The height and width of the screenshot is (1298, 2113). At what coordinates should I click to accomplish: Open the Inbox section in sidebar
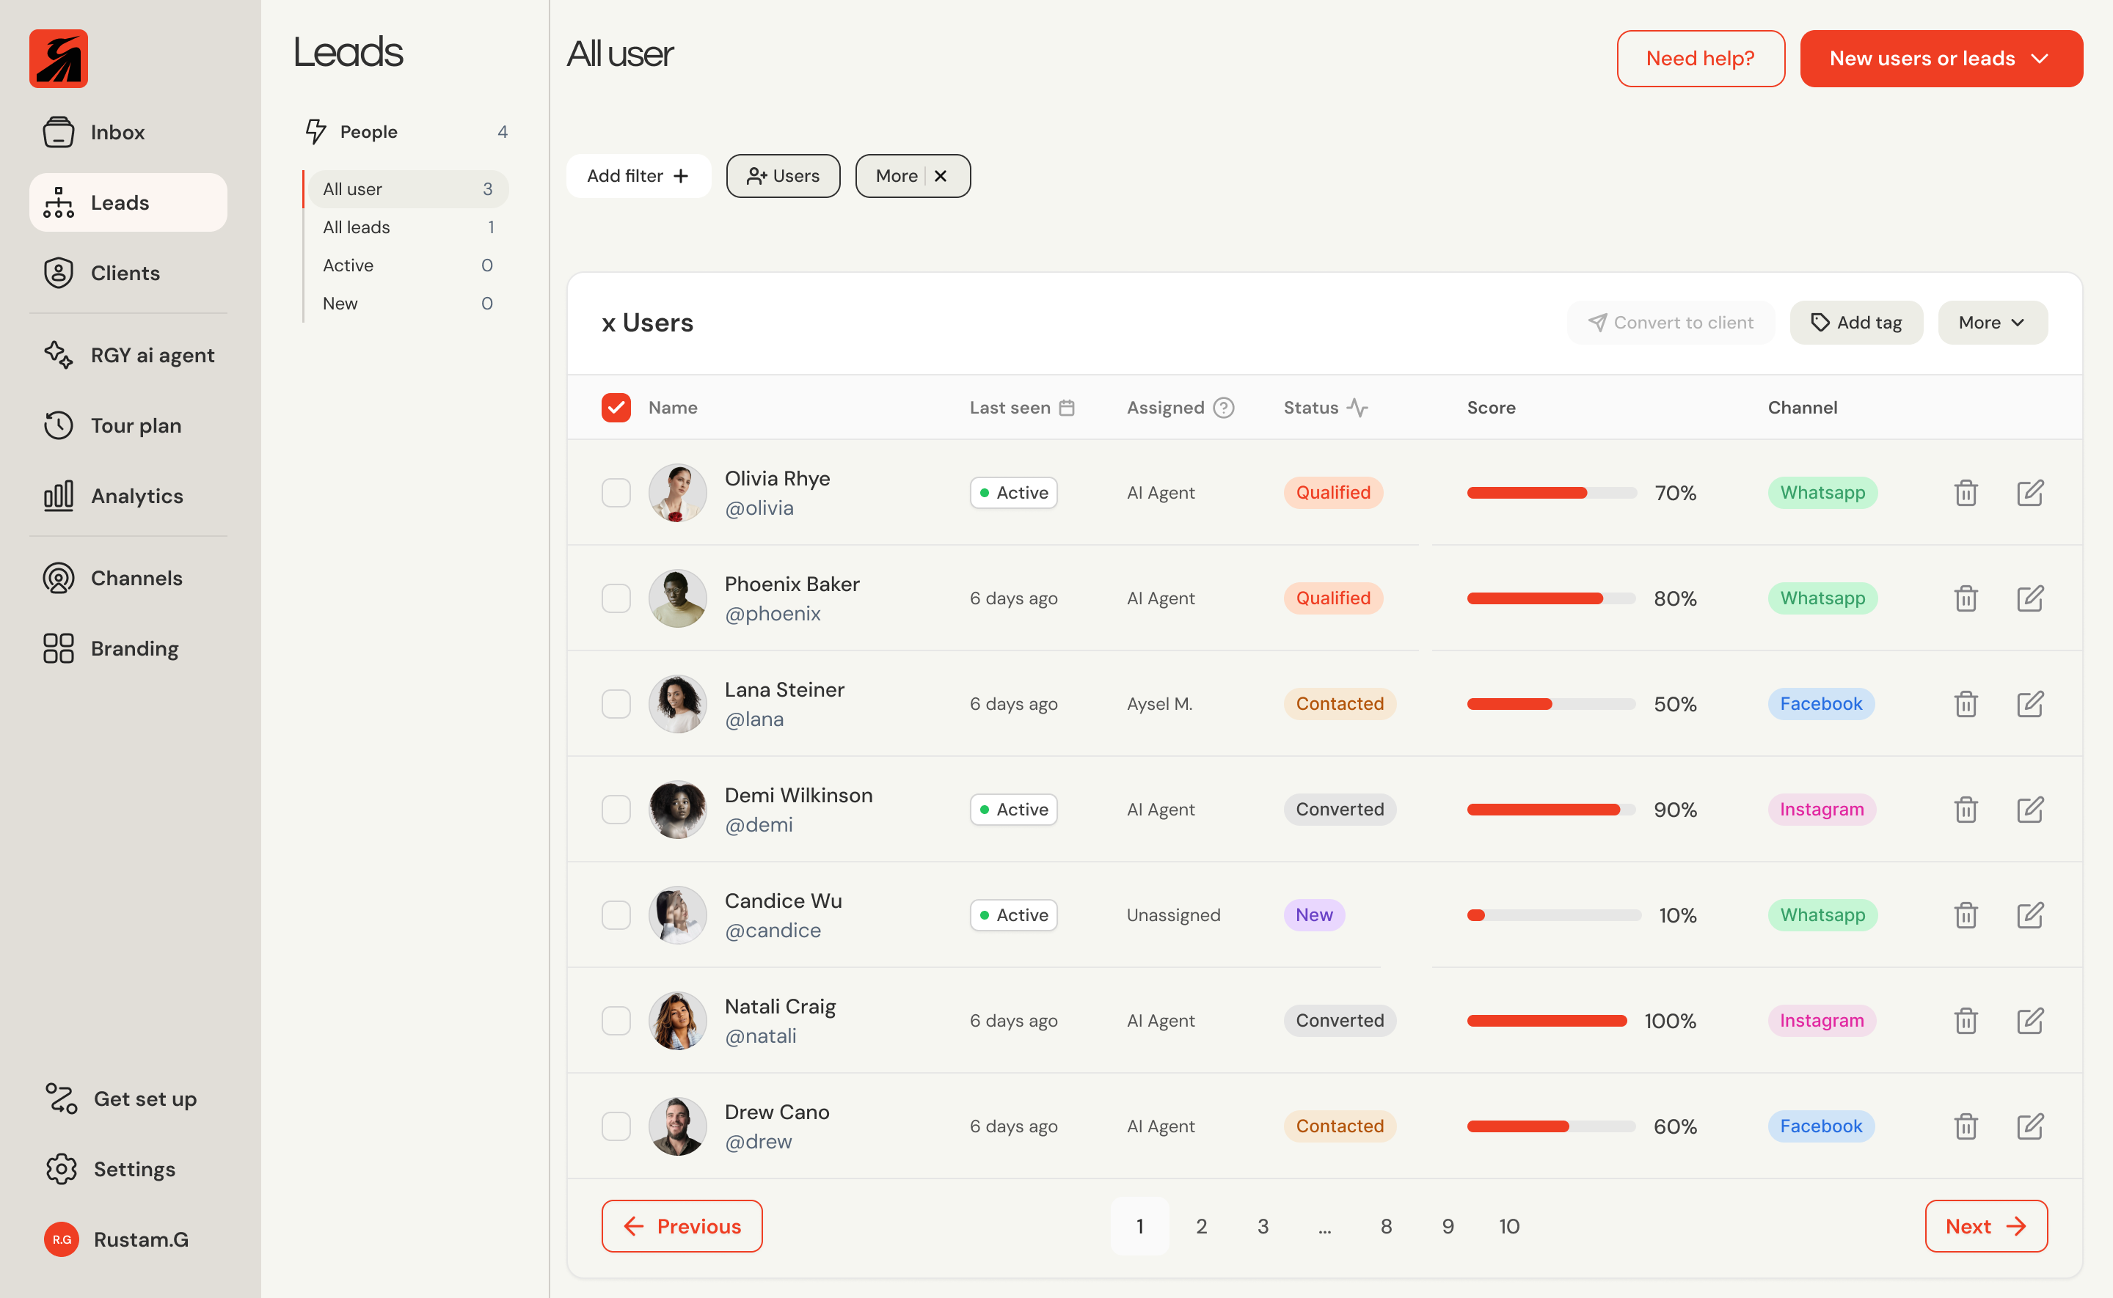click(117, 132)
